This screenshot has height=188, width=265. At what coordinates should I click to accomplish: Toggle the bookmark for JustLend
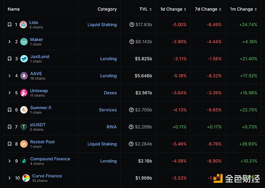[9, 59]
